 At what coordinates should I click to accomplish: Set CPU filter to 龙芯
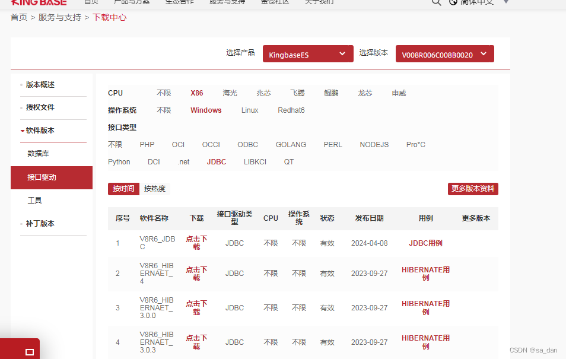(365, 93)
